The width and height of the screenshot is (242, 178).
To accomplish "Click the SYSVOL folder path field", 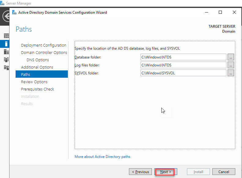I will 183,73.
